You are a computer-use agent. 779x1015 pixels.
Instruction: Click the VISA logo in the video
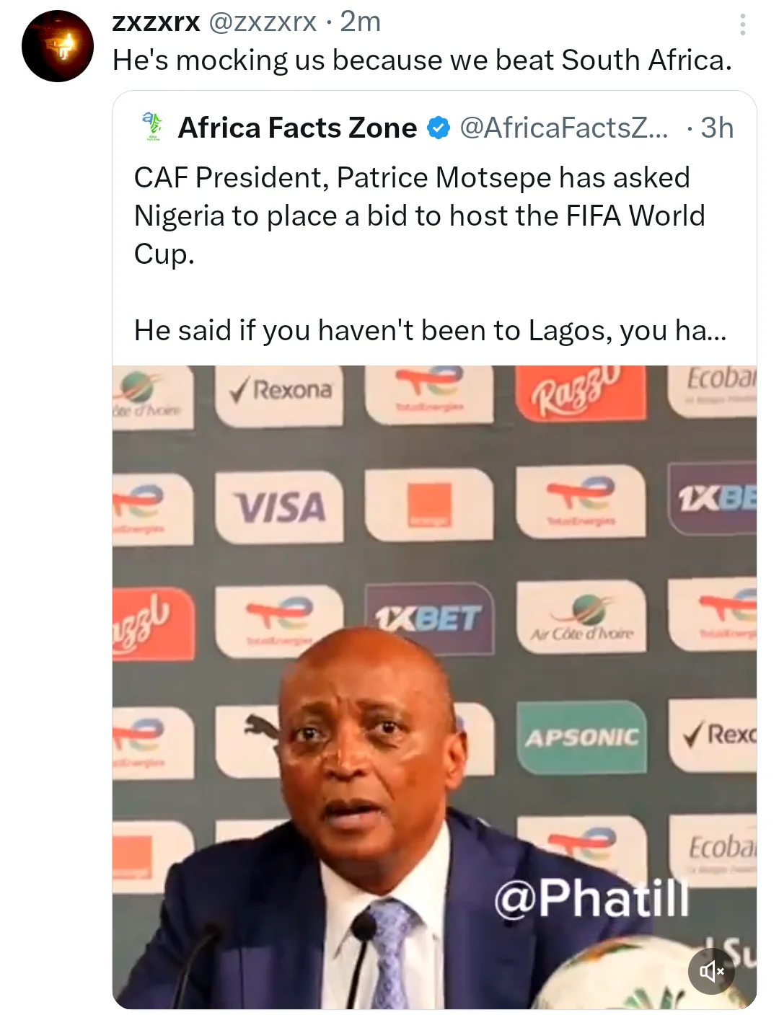pos(281,507)
